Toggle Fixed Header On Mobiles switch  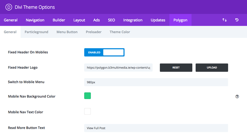[104, 52]
